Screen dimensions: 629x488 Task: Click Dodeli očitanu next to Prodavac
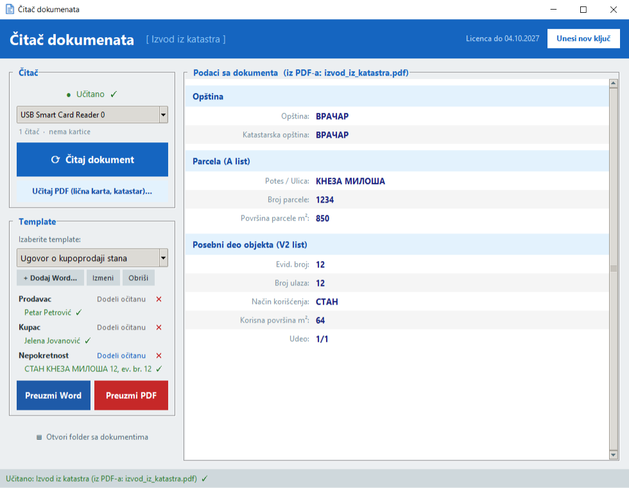tap(121, 299)
